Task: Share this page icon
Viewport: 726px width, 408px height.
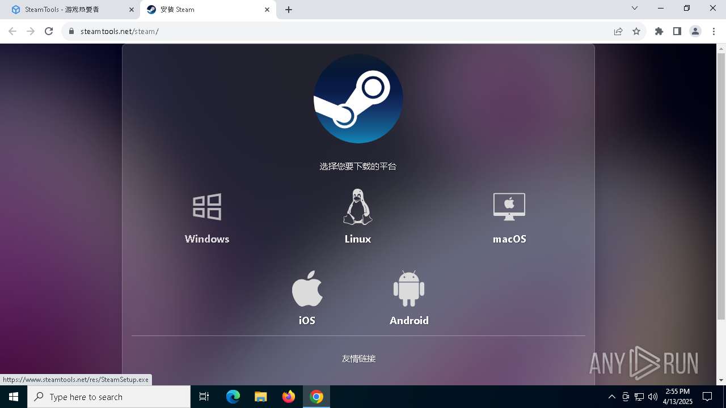Action: 618,31
